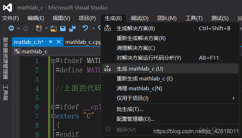Click the save file disk icon

pyautogui.click(x=63, y=28)
